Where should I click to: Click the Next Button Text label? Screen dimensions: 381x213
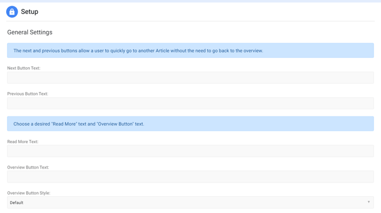point(24,68)
